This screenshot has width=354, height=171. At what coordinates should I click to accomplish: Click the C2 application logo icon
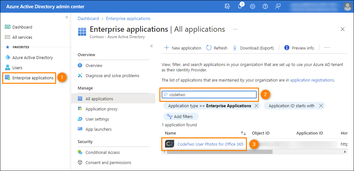click(170, 144)
